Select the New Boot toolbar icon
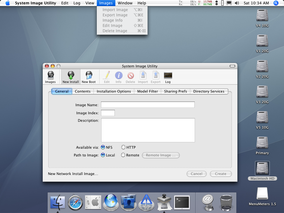This screenshot has height=213, width=284. (x=88, y=77)
